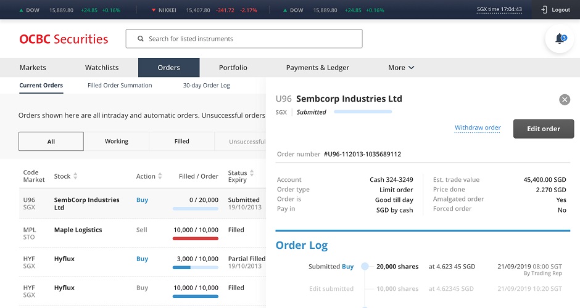Click the 2.270 SGD price done value
The width and height of the screenshot is (580, 308).
pyautogui.click(x=551, y=190)
